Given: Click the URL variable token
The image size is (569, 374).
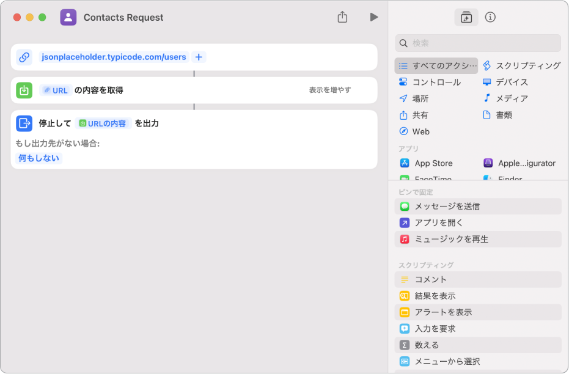Looking at the screenshot, I should pos(56,90).
